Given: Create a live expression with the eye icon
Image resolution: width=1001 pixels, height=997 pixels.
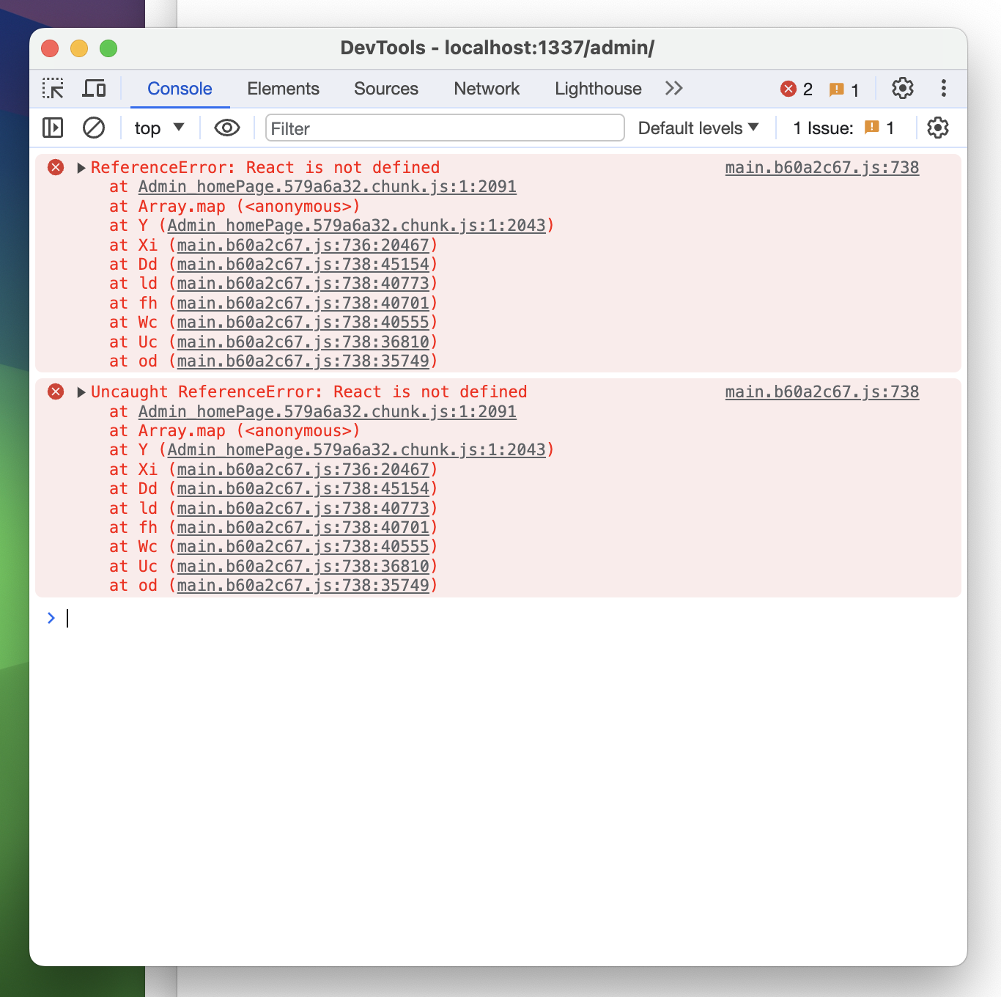Looking at the screenshot, I should tap(226, 128).
